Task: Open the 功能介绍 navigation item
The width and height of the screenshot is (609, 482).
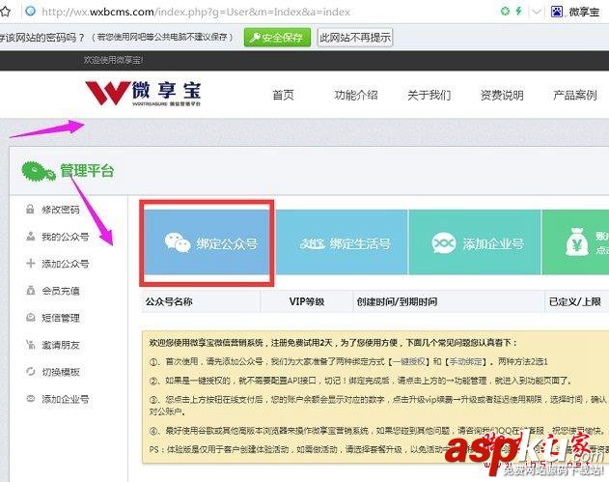Action: [x=356, y=95]
